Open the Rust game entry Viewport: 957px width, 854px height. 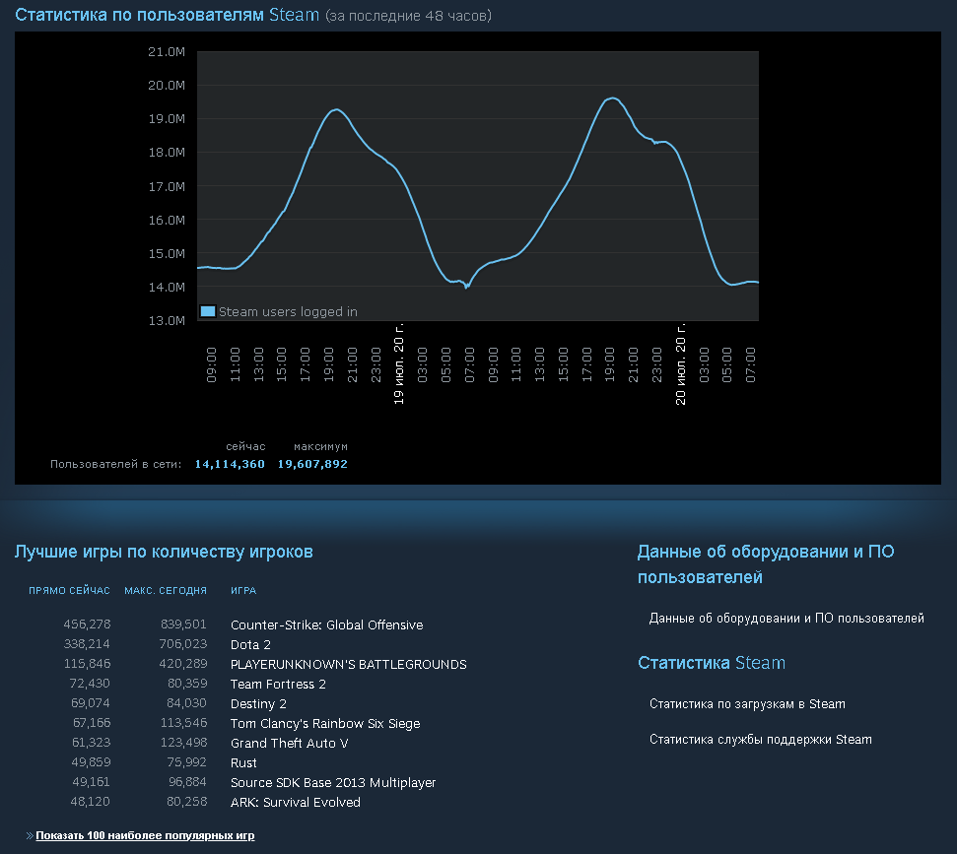click(x=243, y=762)
